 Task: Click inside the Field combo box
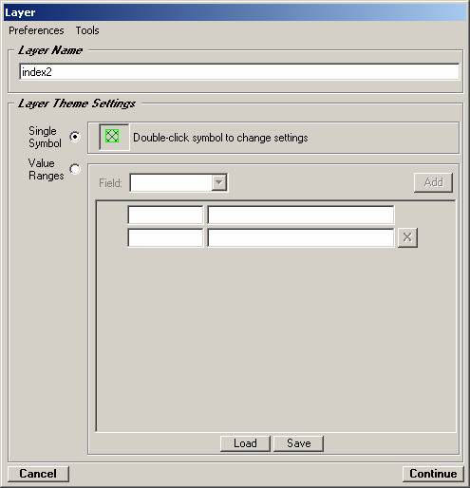click(x=179, y=182)
